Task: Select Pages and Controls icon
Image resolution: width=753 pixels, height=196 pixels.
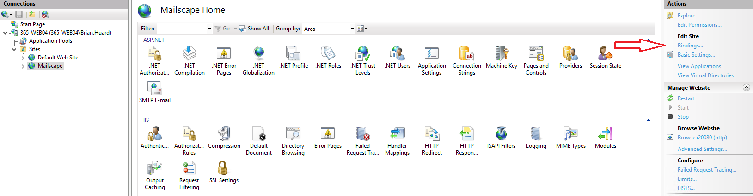Action: pyautogui.click(x=536, y=60)
